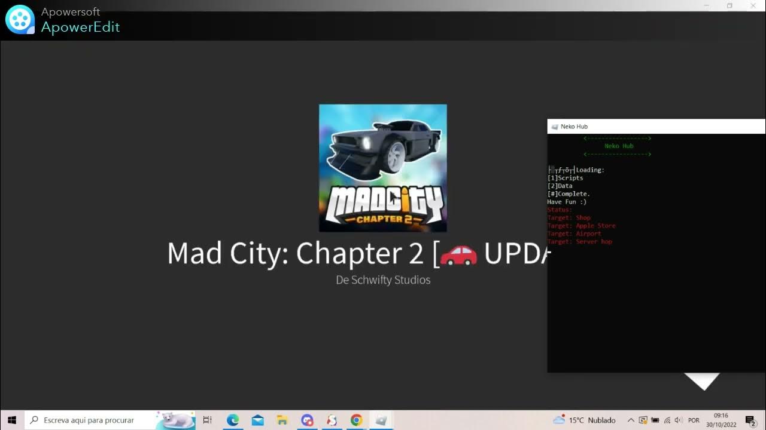
Task: Click the 'Have Fun :)' console line
Action: point(567,202)
